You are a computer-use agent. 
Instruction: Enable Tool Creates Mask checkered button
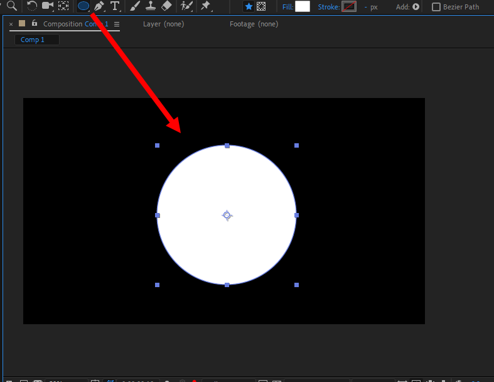(x=261, y=6)
